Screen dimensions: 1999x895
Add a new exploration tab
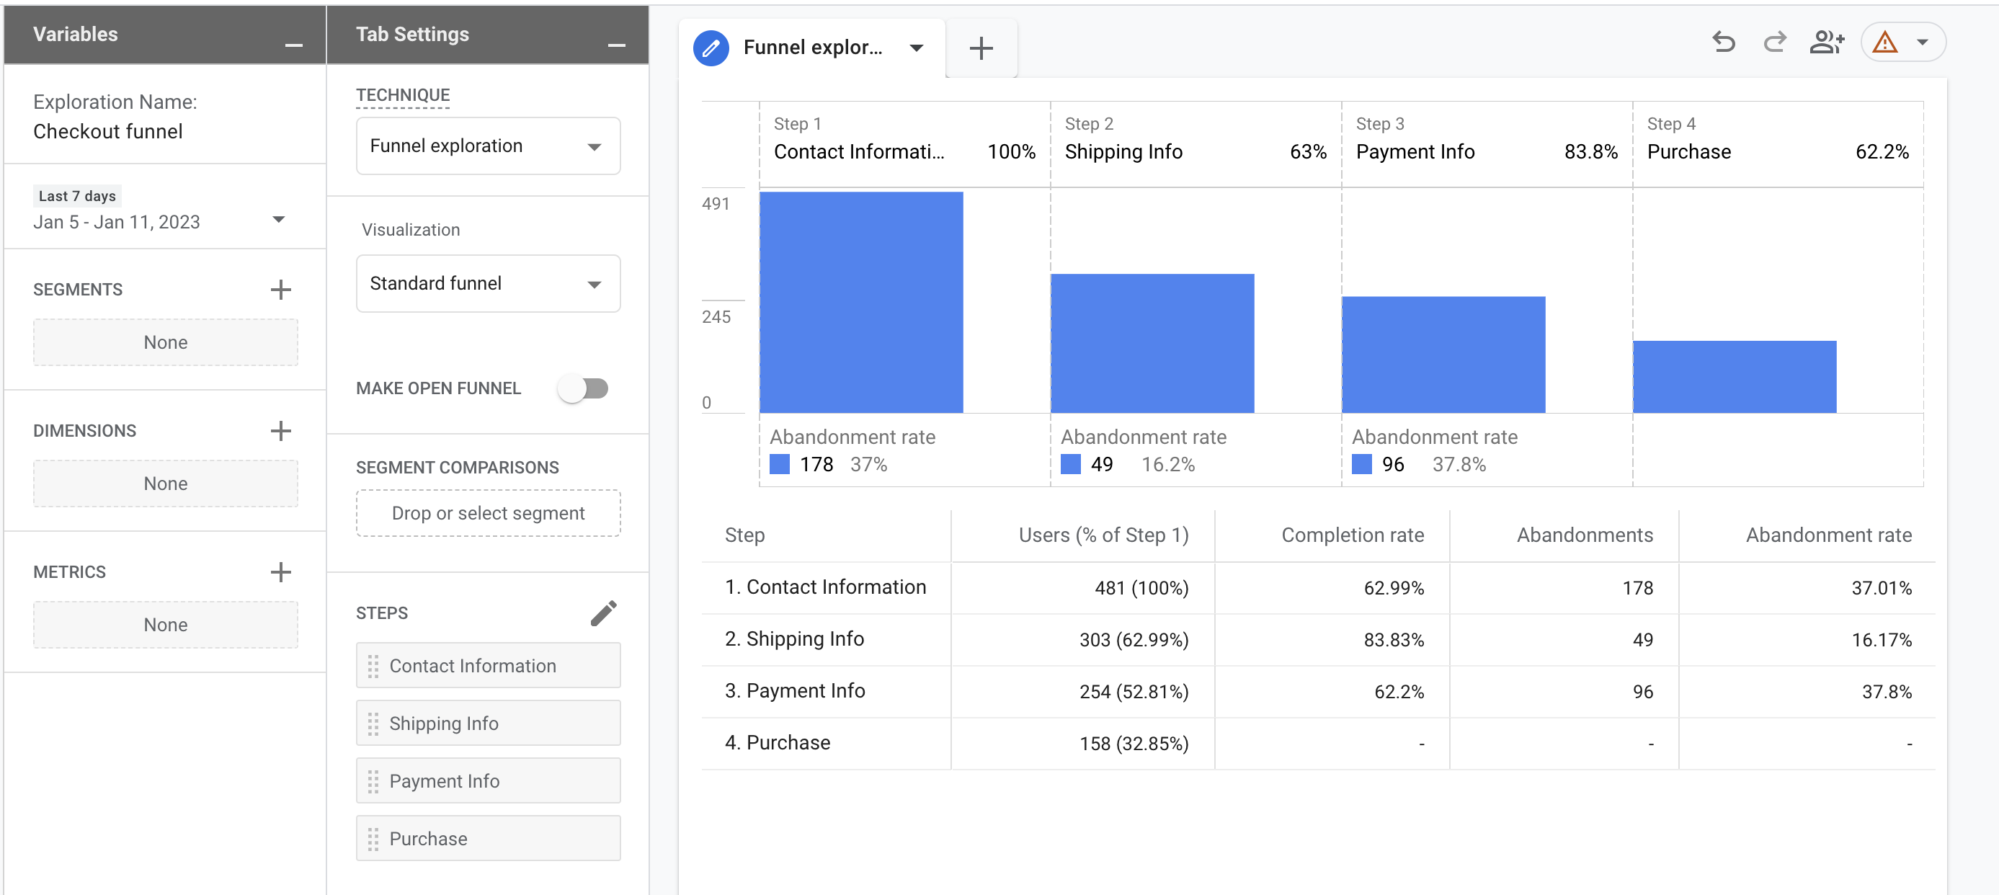(x=981, y=48)
